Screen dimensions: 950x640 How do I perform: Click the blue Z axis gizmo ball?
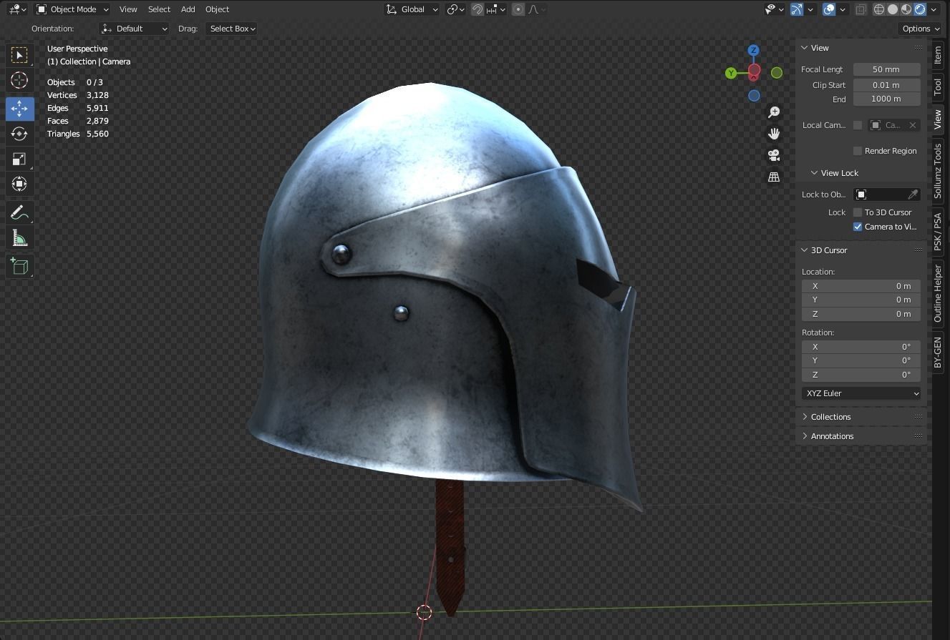pyautogui.click(x=753, y=50)
